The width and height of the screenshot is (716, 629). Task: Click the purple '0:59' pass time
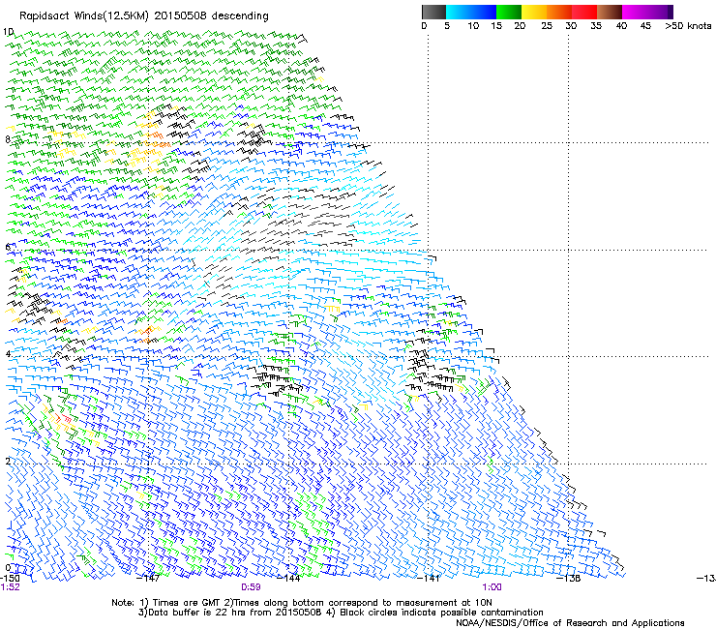tap(251, 587)
